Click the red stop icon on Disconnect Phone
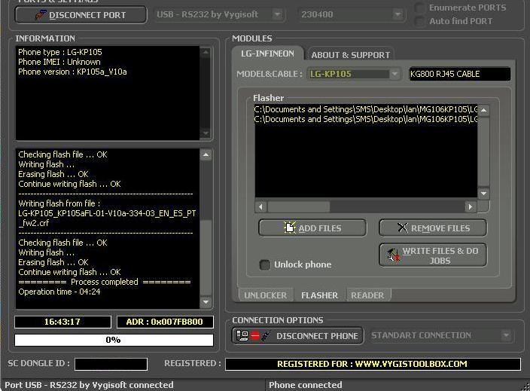The image size is (530, 391). [x=255, y=336]
